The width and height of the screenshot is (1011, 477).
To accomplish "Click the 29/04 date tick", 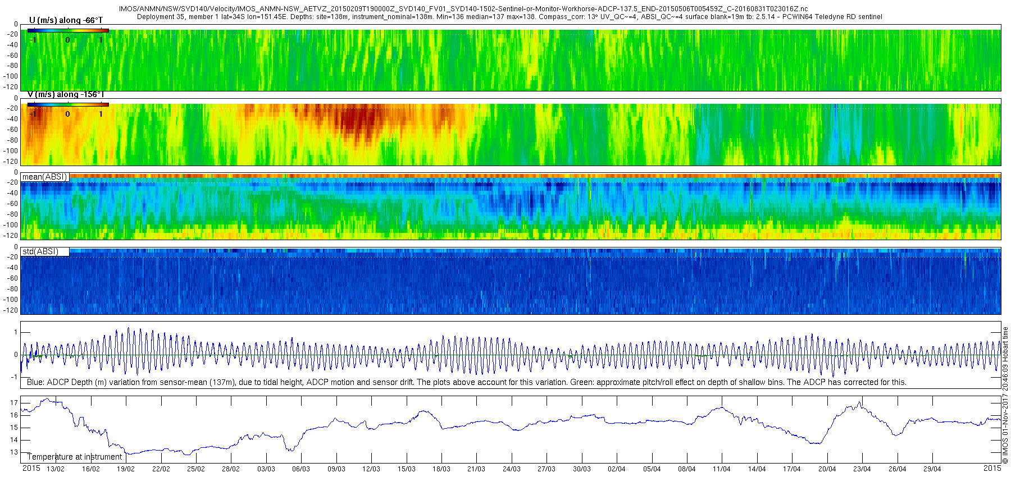I will click(932, 469).
